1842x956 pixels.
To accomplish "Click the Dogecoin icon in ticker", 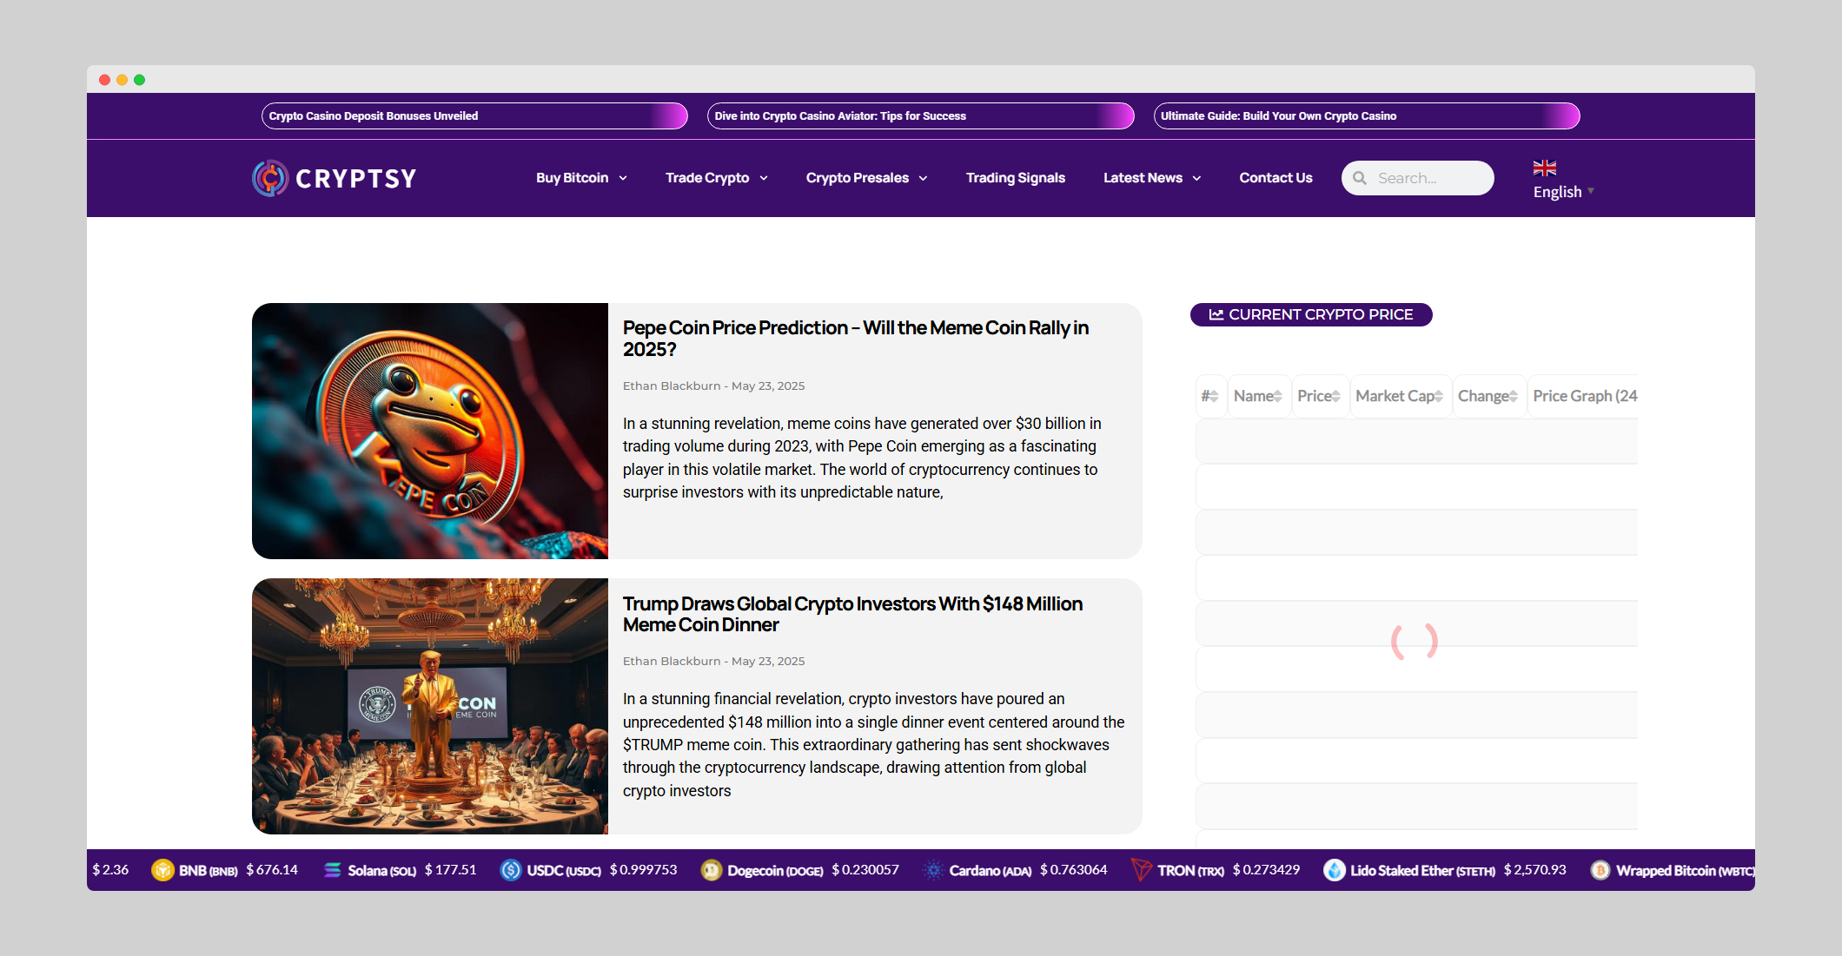I will point(712,870).
